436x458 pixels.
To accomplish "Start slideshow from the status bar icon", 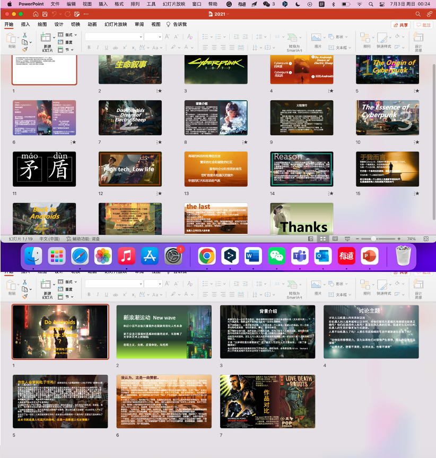I will pyautogui.click(x=347, y=239).
